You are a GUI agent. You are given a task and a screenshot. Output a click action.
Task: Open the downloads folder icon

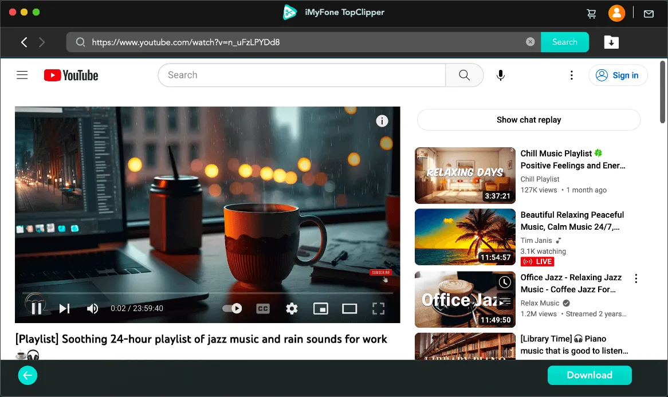click(611, 42)
